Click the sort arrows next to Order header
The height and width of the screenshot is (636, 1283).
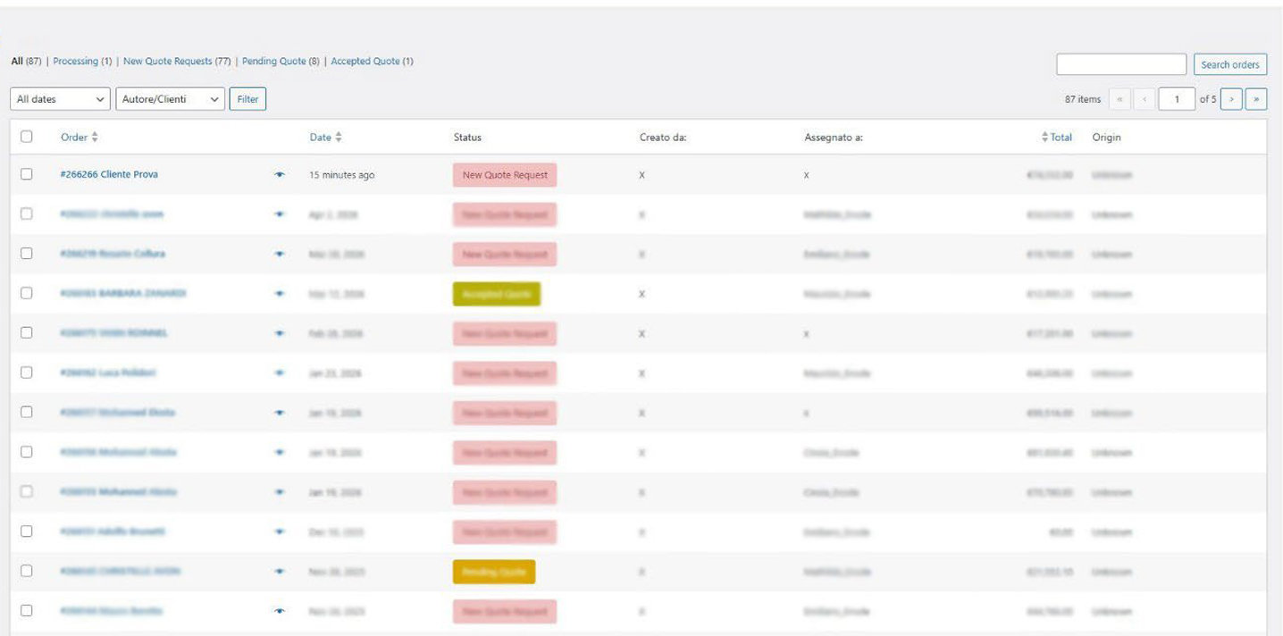(95, 138)
